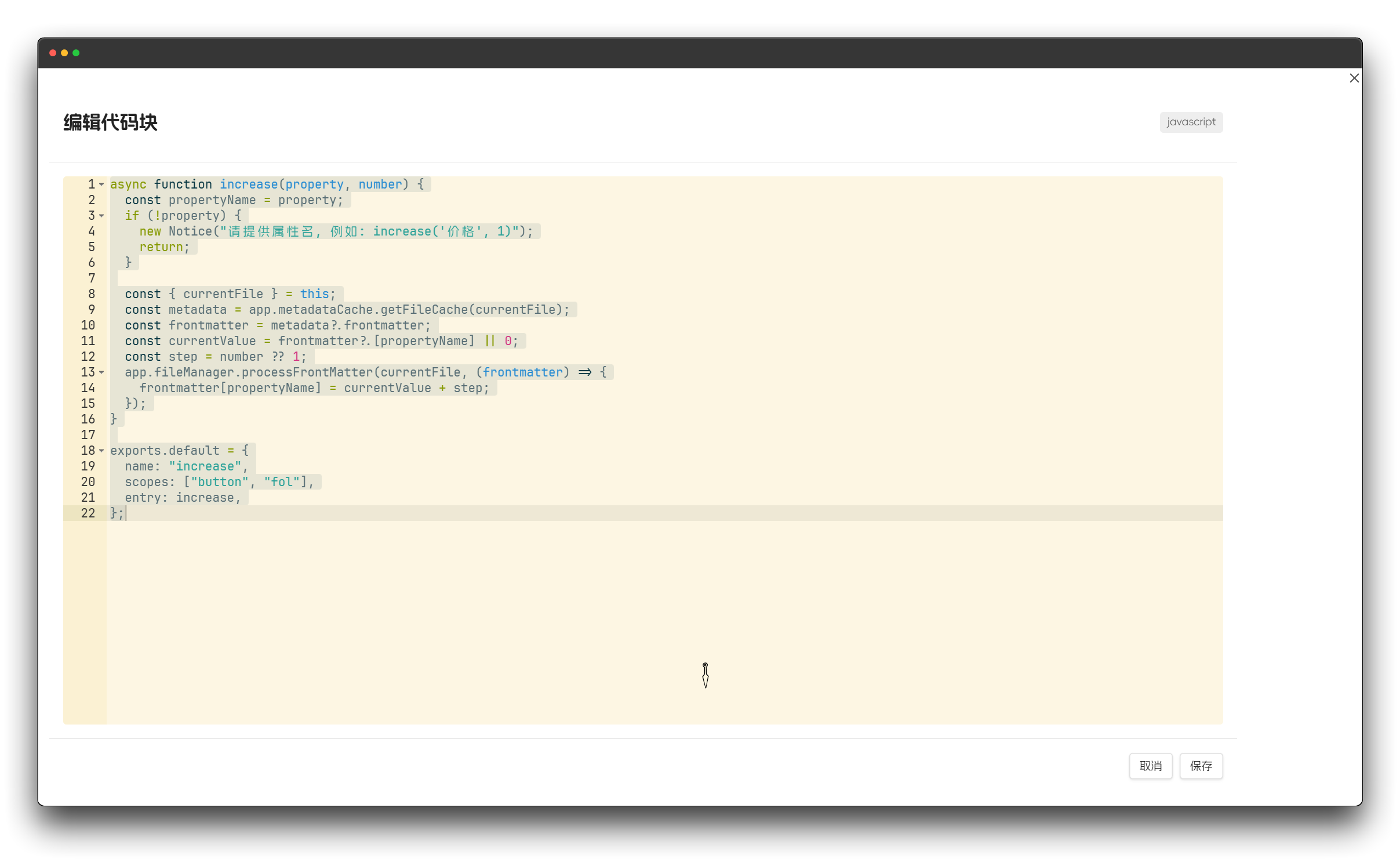Click the "button" scope string
The height and width of the screenshot is (862, 1400).
point(219,482)
